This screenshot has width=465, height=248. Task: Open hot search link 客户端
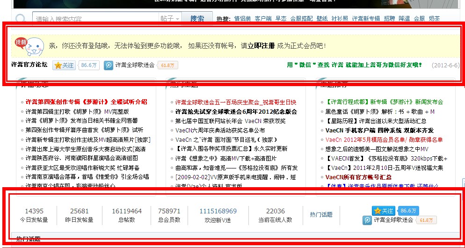(x=263, y=18)
